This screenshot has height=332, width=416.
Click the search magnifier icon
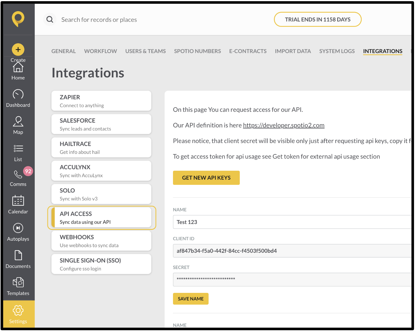[x=50, y=19]
